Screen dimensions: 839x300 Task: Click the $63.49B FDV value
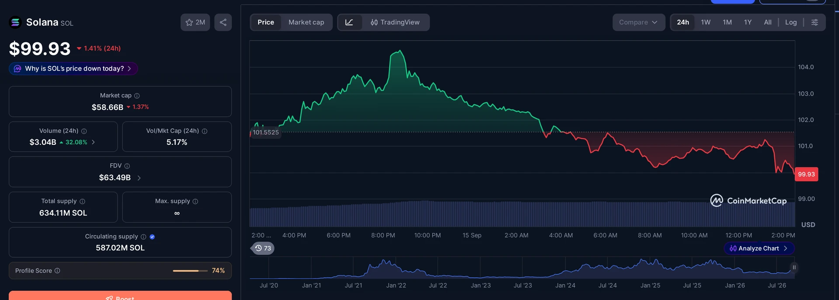tap(115, 177)
